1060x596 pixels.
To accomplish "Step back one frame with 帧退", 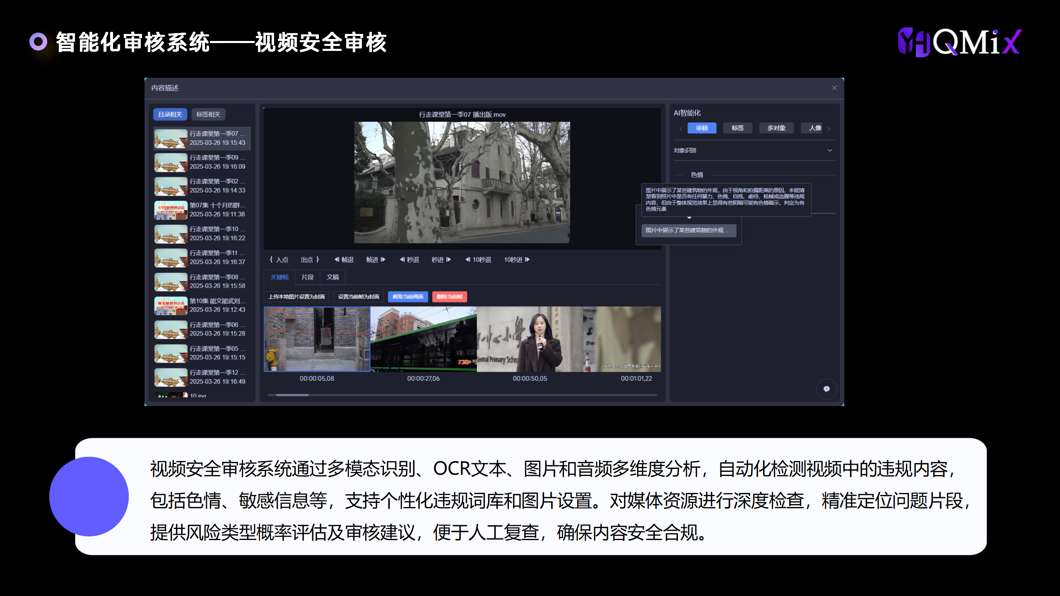I will [x=344, y=260].
